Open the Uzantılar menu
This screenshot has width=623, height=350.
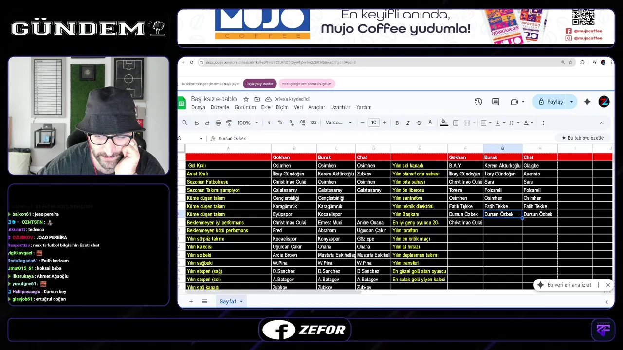coord(341,107)
